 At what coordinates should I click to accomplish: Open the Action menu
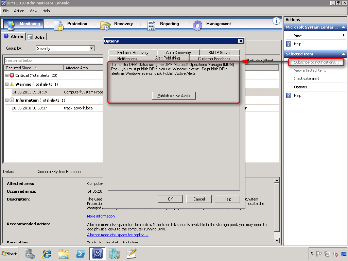19,11
